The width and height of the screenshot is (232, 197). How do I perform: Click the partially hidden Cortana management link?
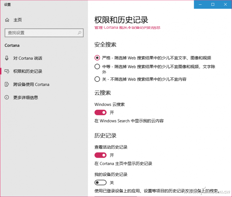coord(127,27)
